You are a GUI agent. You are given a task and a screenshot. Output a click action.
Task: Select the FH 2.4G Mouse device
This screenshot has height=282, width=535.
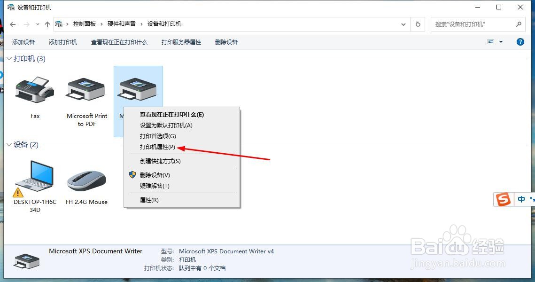(x=86, y=181)
